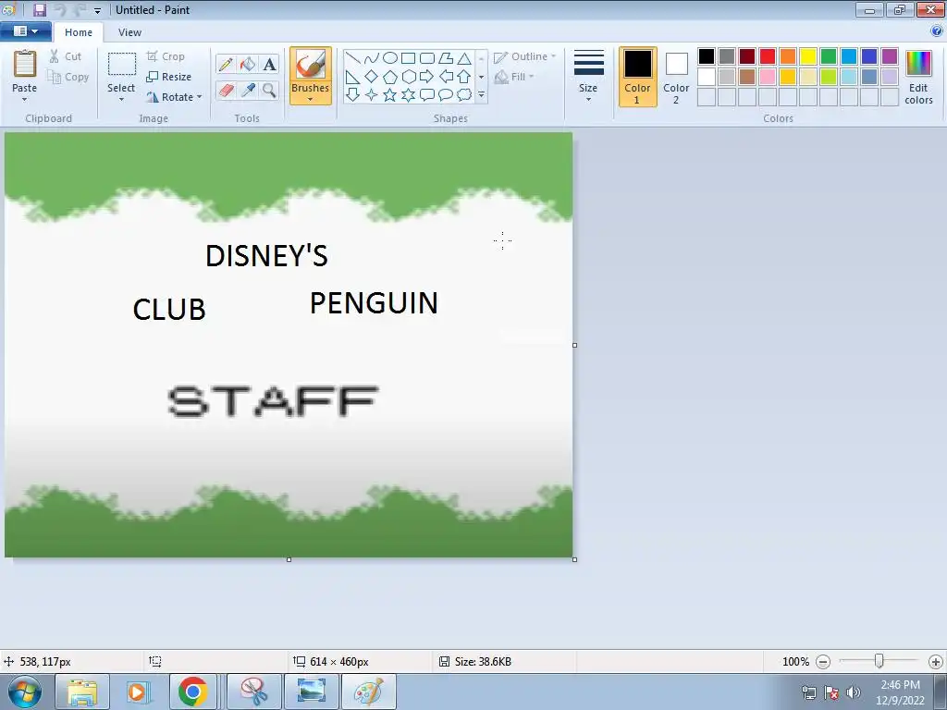Choose the Triangle shape

pos(464,58)
